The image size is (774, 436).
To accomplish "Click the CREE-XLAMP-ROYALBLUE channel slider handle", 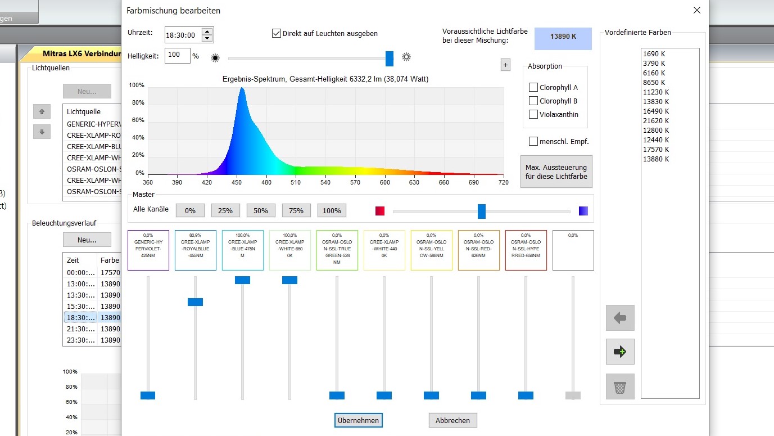I will (195, 302).
